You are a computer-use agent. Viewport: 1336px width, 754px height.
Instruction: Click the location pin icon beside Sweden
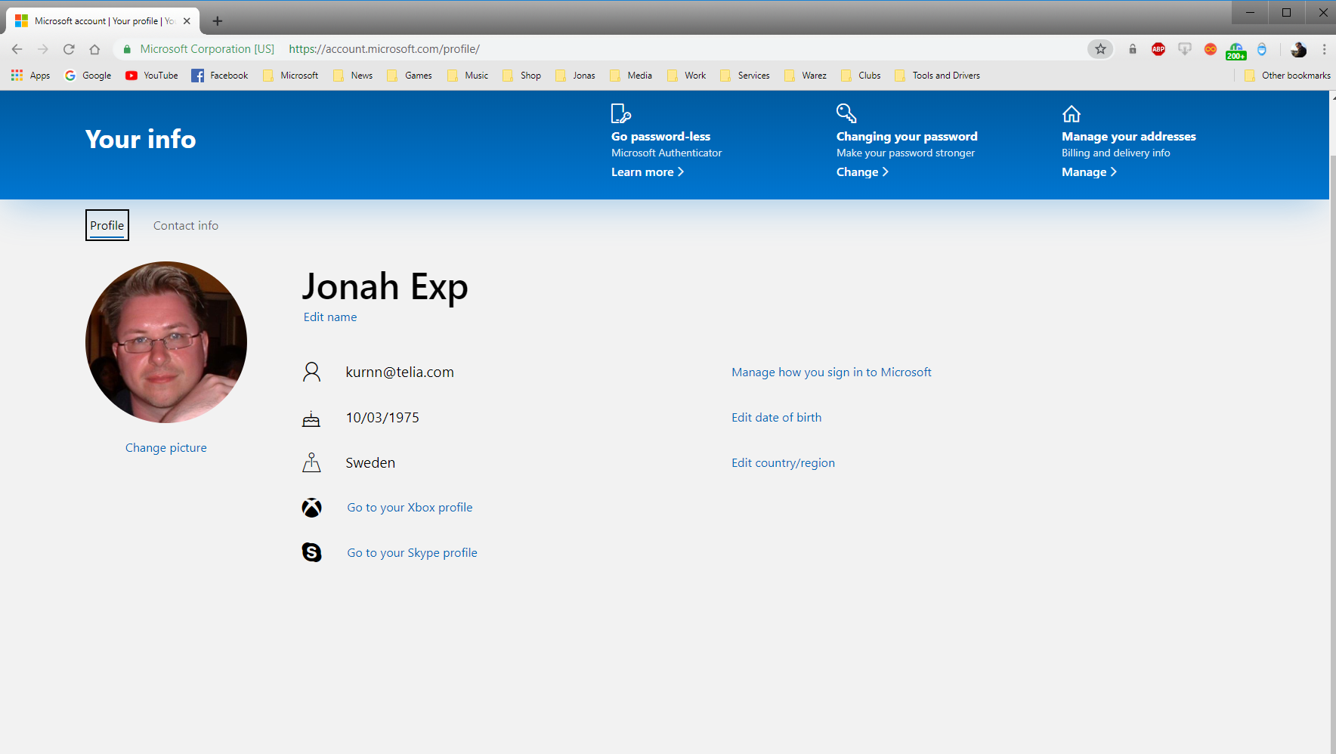coord(311,462)
